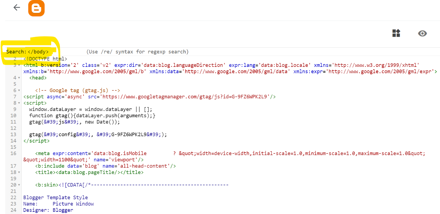This screenshot has height=214, width=440.
Task: Collapse the script block fold on line 8
Action: [x=19, y=103]
